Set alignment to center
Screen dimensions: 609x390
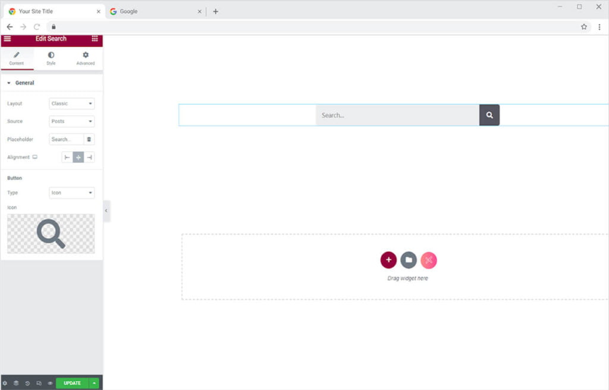pyautogui.click(x=78, y=157)
